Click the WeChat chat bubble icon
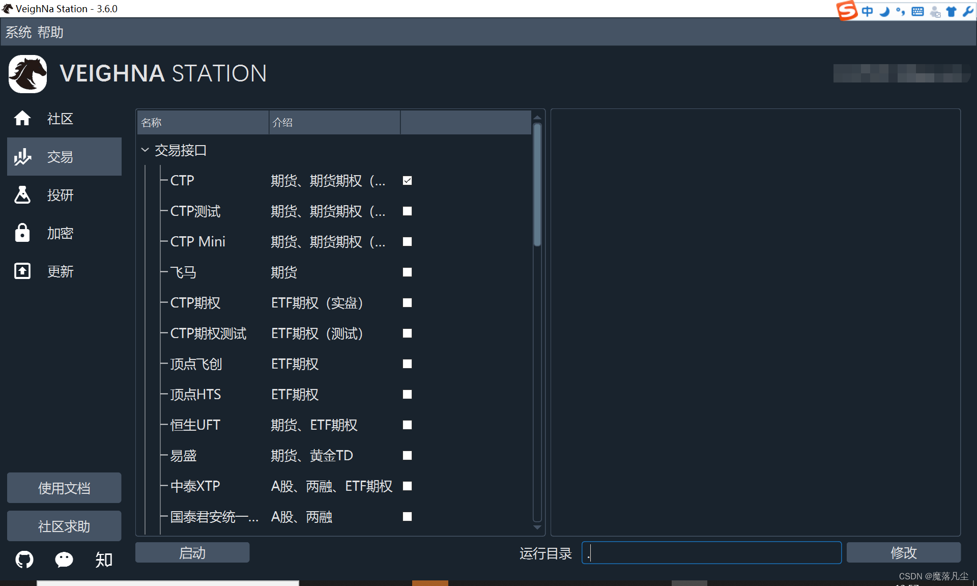The height and width of the screenshot is (586, 977). tap(64, 560)
